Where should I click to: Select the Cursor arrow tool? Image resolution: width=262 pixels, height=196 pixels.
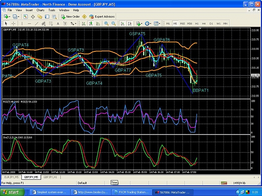point(6,23)
